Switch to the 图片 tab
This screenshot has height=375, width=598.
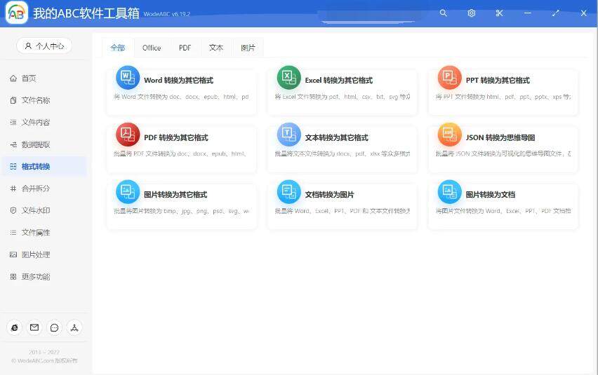pyautogui.click(x=248, y=48)
